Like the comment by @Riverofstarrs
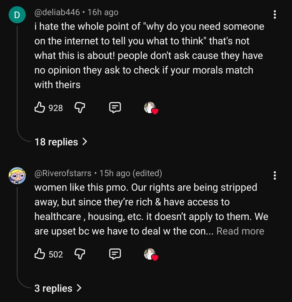292x302 pixels. click(39, 254)
